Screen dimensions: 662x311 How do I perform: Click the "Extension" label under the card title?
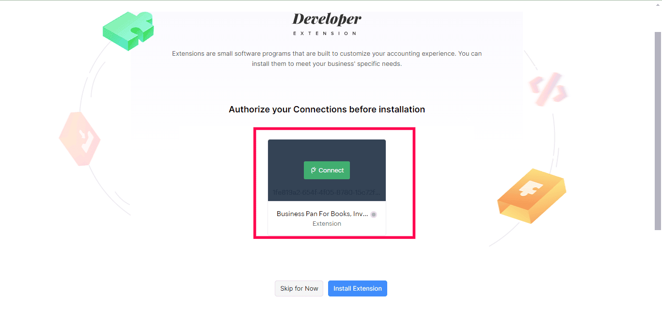click(327, 224)
